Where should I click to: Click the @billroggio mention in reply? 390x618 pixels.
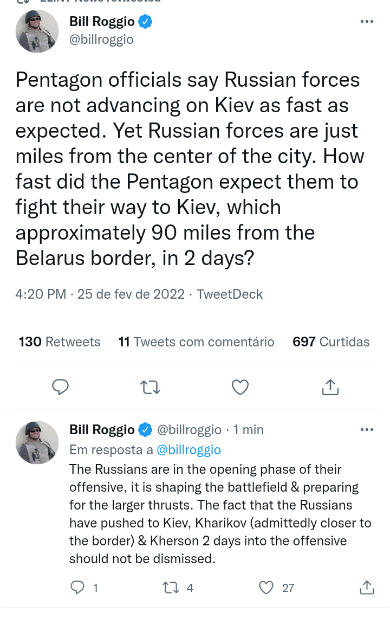pyautogui.click(x=188, y=450)
